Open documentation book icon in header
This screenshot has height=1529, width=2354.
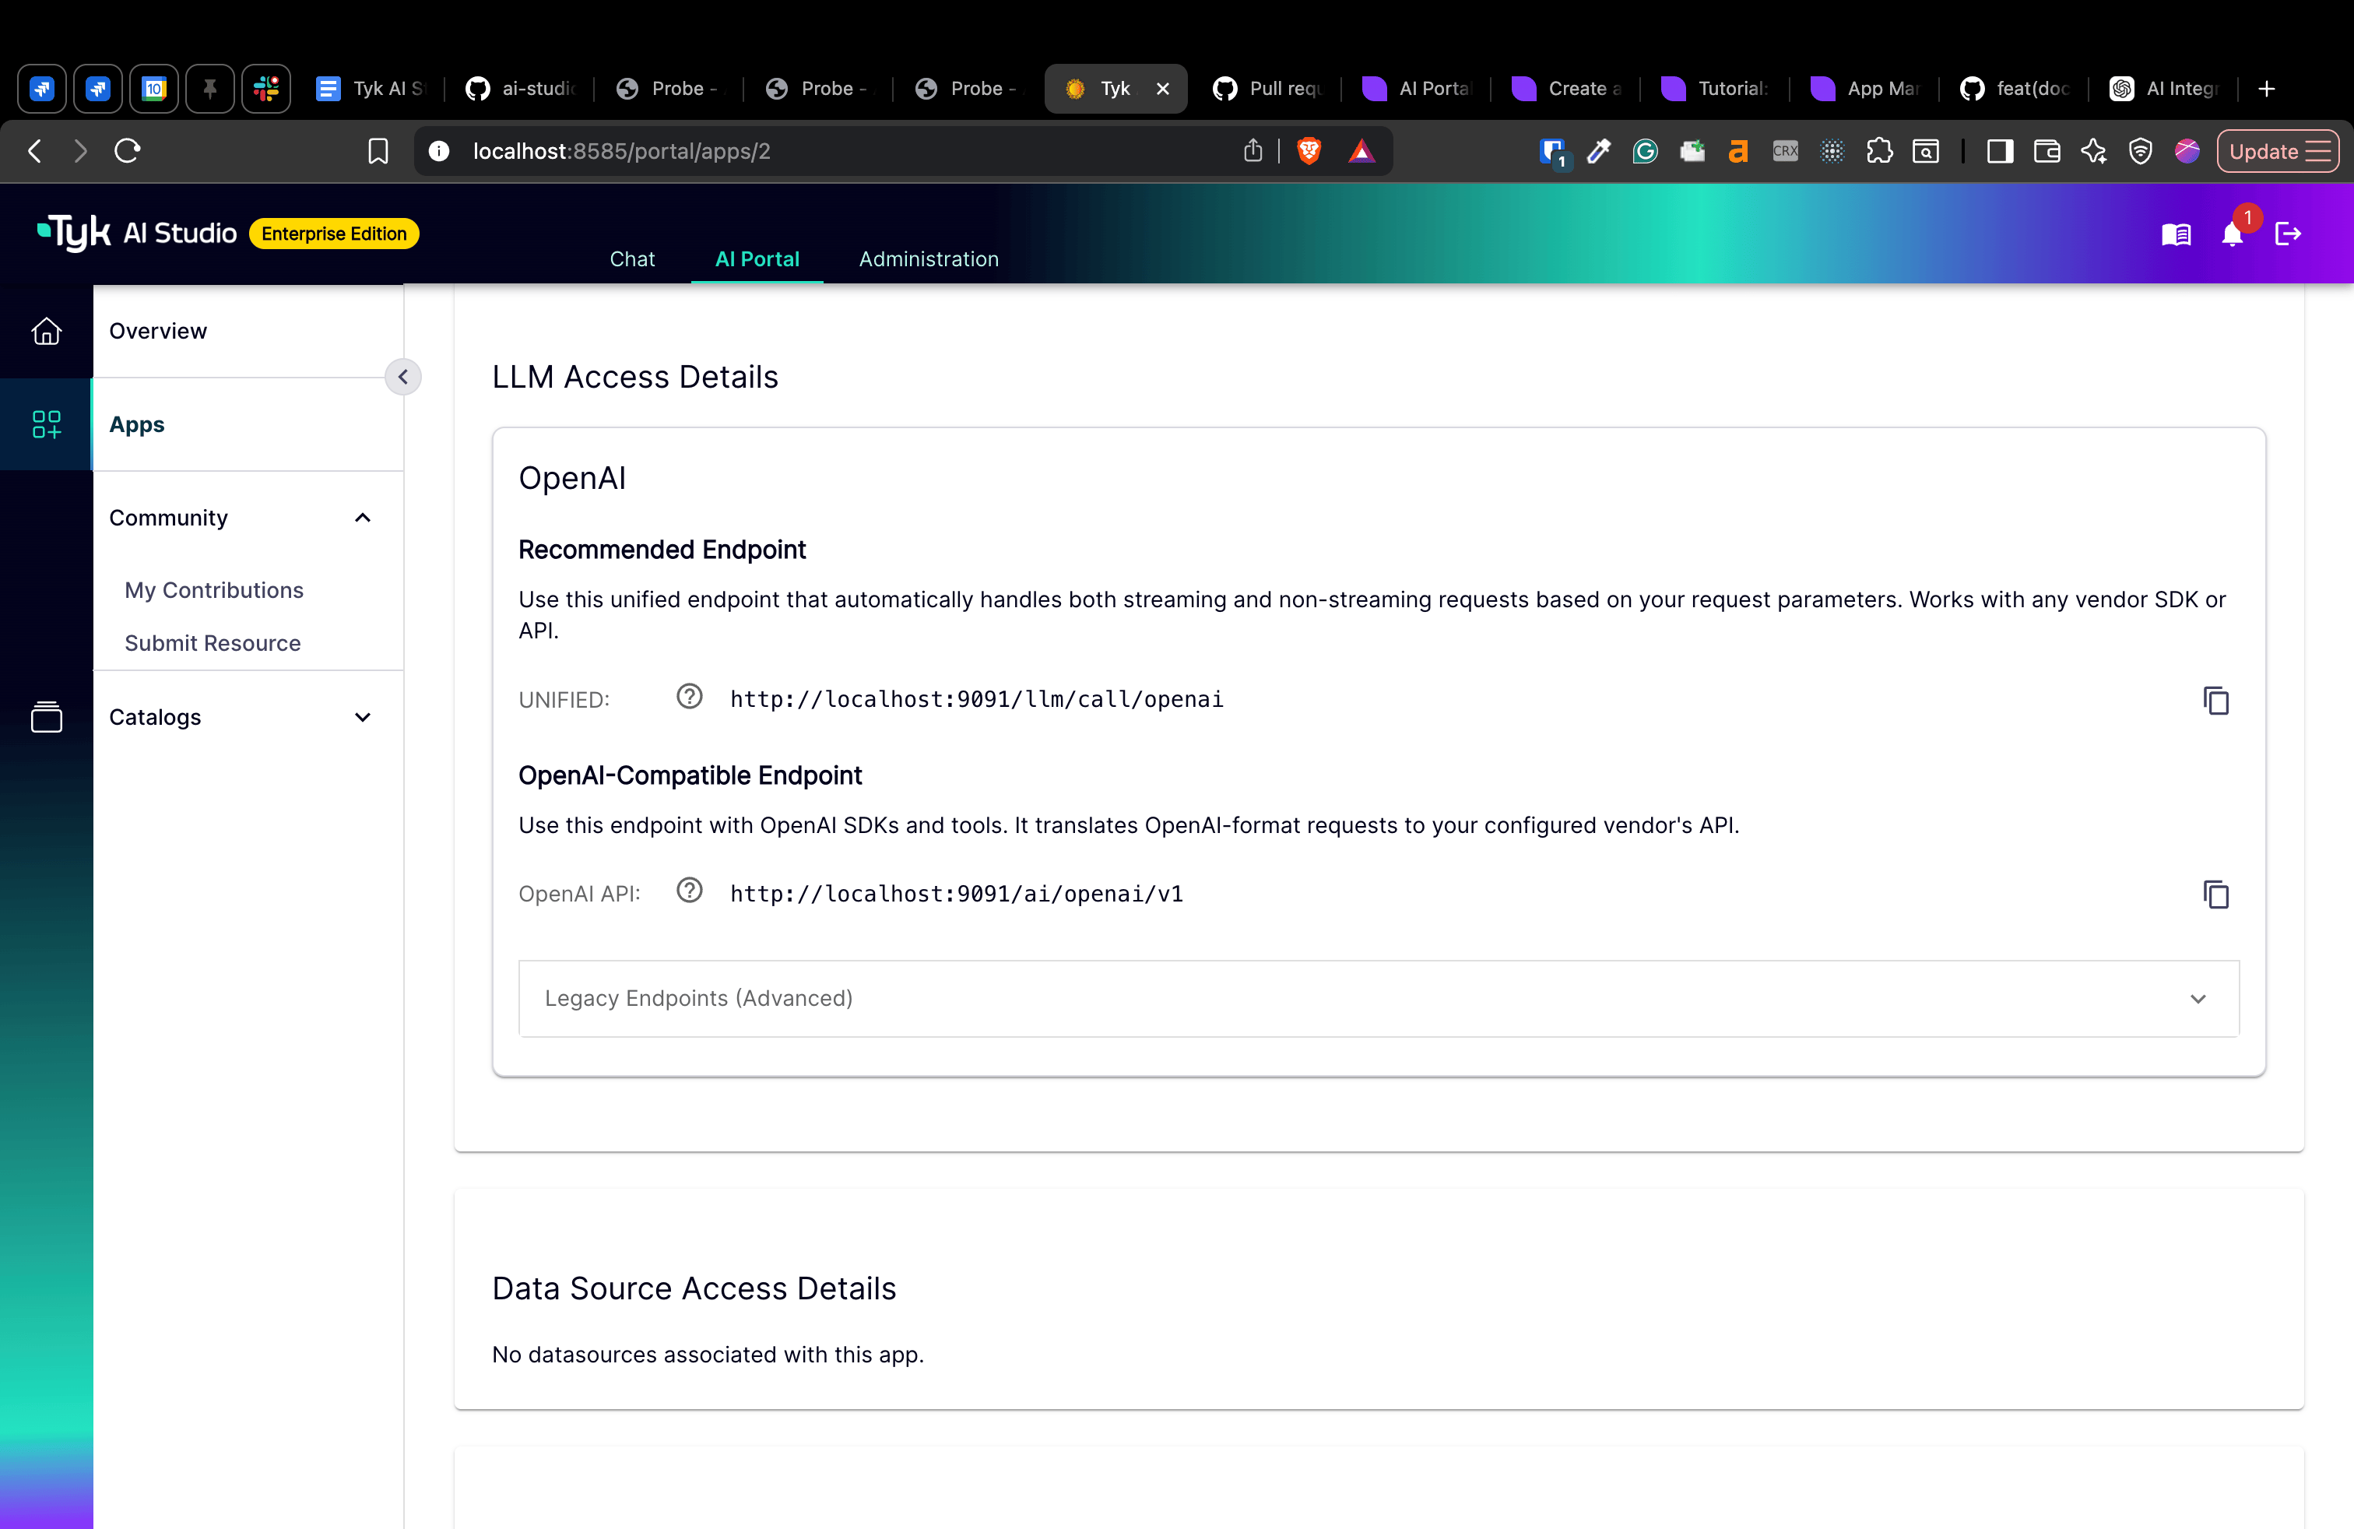pyautogui.click(x=2176, y=234)
